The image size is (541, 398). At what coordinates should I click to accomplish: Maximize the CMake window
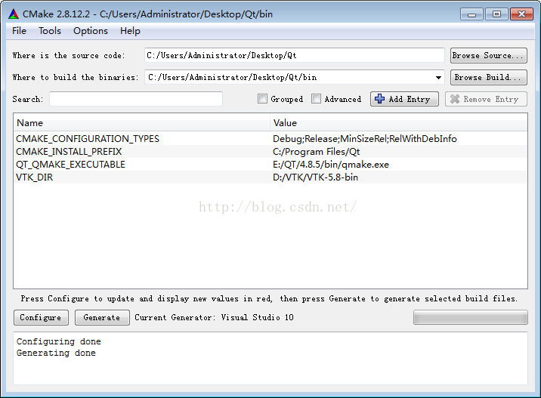pyautogui.click(x=496, y=14)
